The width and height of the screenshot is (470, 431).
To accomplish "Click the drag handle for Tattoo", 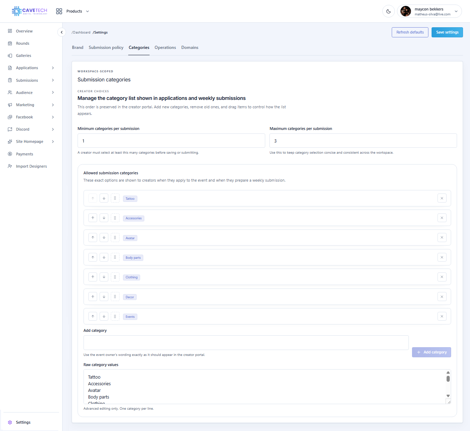I will pos(115,198).
